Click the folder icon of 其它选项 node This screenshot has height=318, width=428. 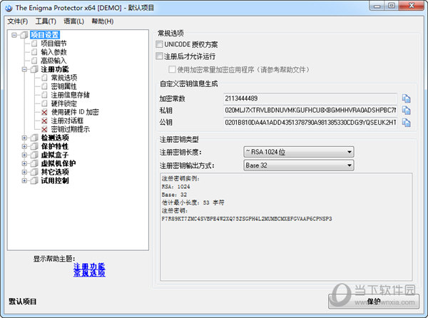(x=34, y=172)
